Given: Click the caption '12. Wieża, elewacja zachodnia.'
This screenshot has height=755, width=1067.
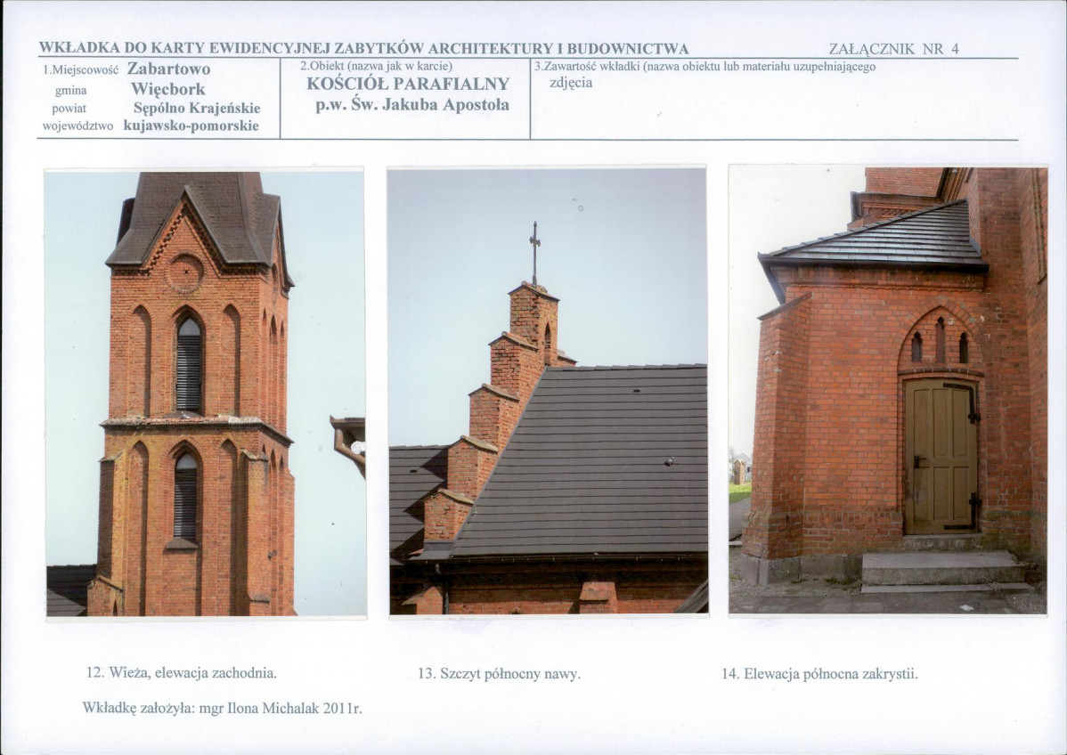Looking at the screenshot, I should tap(182, 673).
